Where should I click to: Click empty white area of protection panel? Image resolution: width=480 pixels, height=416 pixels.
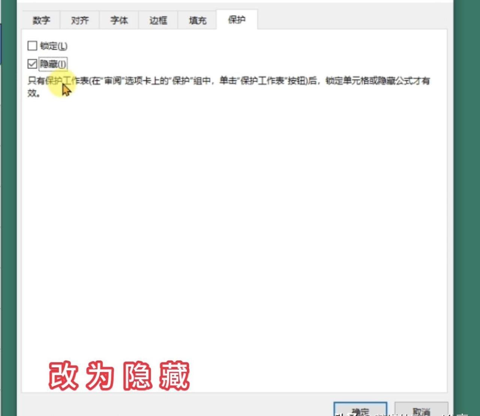[234, 225]
